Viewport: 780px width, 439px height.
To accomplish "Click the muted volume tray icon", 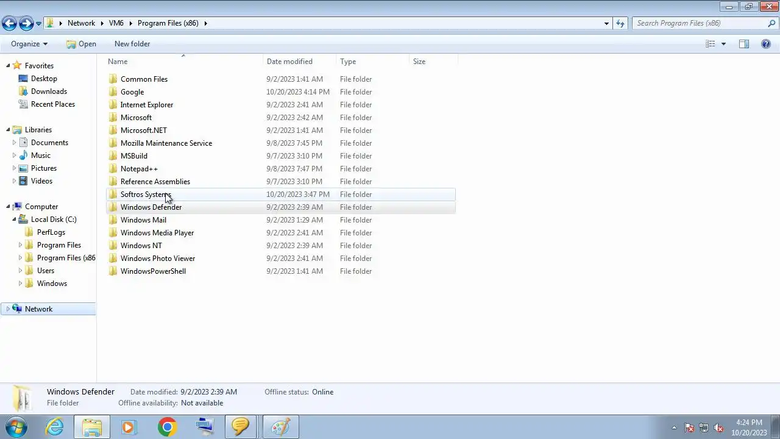I will tap(718, 428).
